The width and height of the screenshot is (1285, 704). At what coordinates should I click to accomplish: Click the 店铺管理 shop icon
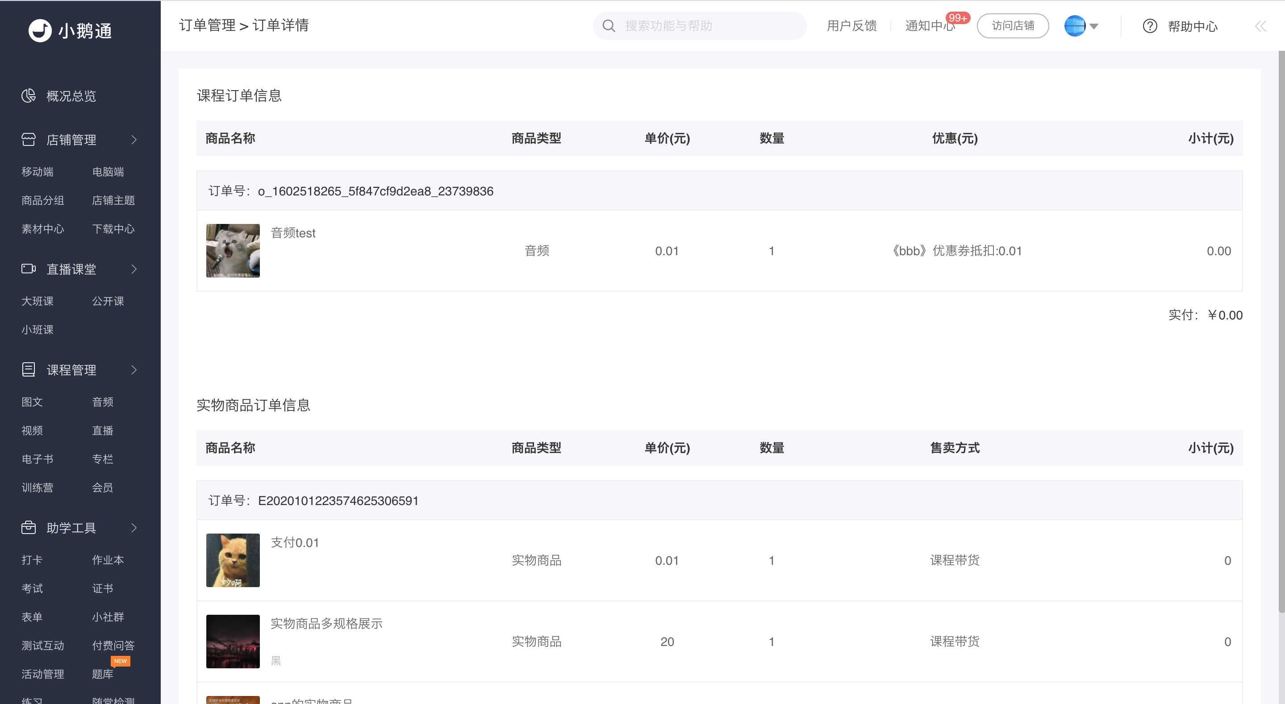[29, 140]
